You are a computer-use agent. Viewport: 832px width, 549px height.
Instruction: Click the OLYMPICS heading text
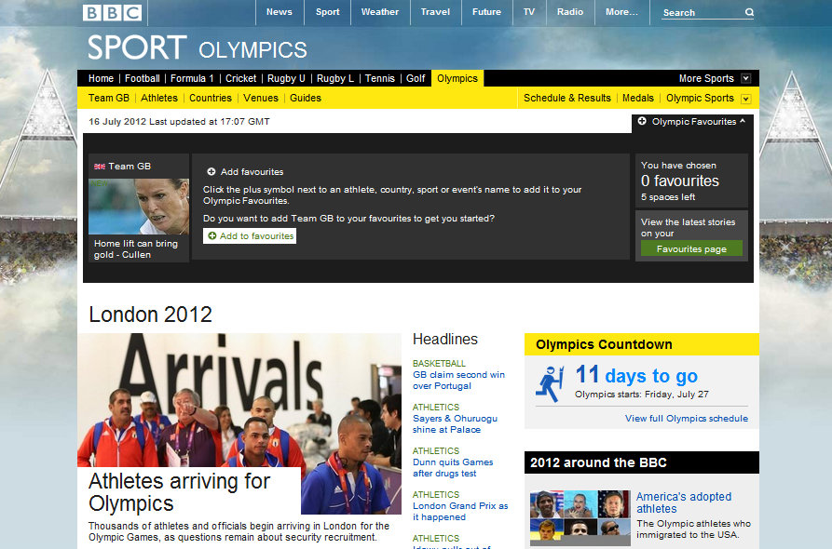pos(252,50)
